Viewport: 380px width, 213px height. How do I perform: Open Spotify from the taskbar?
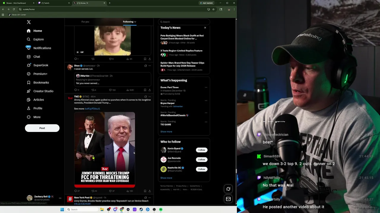tap(161, 209)
